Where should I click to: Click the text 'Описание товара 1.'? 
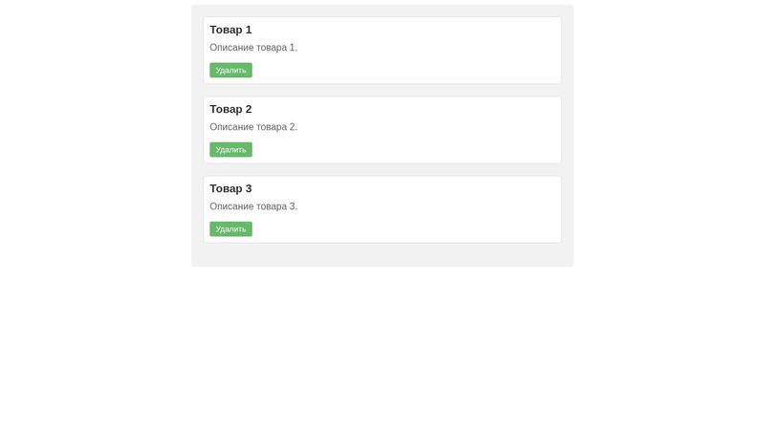[253, 48]
